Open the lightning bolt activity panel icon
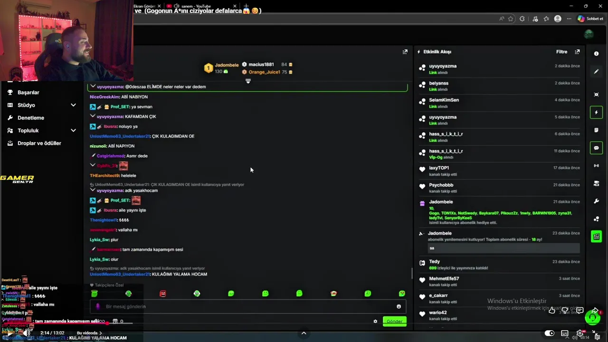 pyautogui.click(x=596, y=113)
